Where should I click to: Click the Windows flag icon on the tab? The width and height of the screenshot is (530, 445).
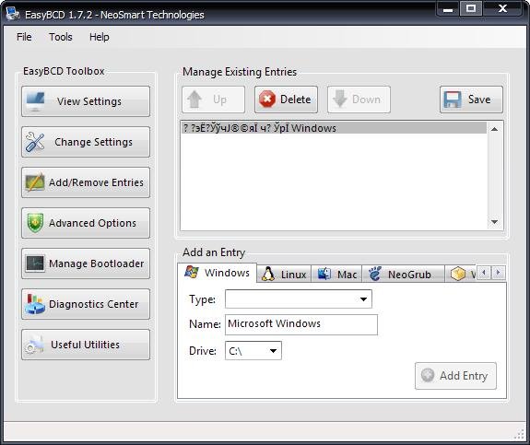tap(192, 272)
